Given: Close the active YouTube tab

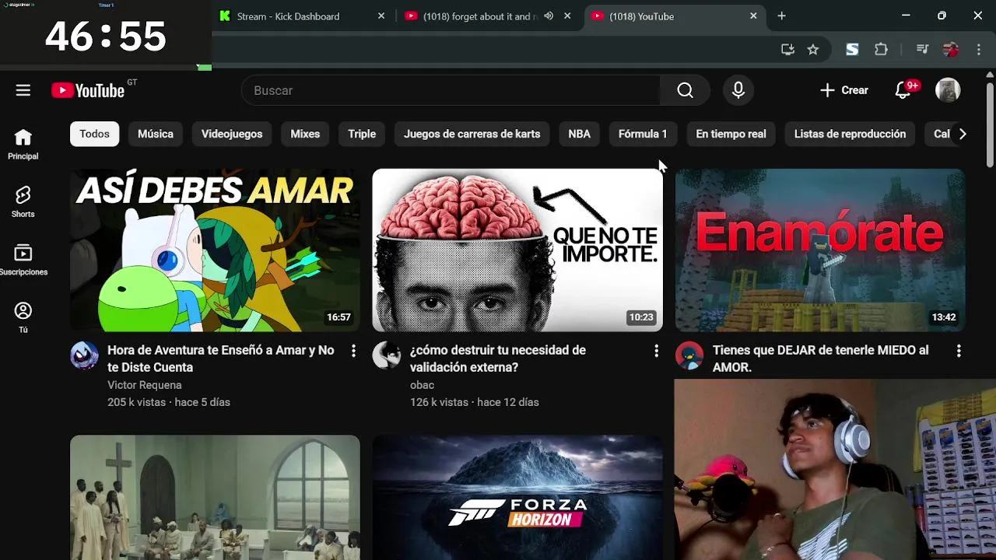Looking at the screenshot, I should tap(753, 16).
